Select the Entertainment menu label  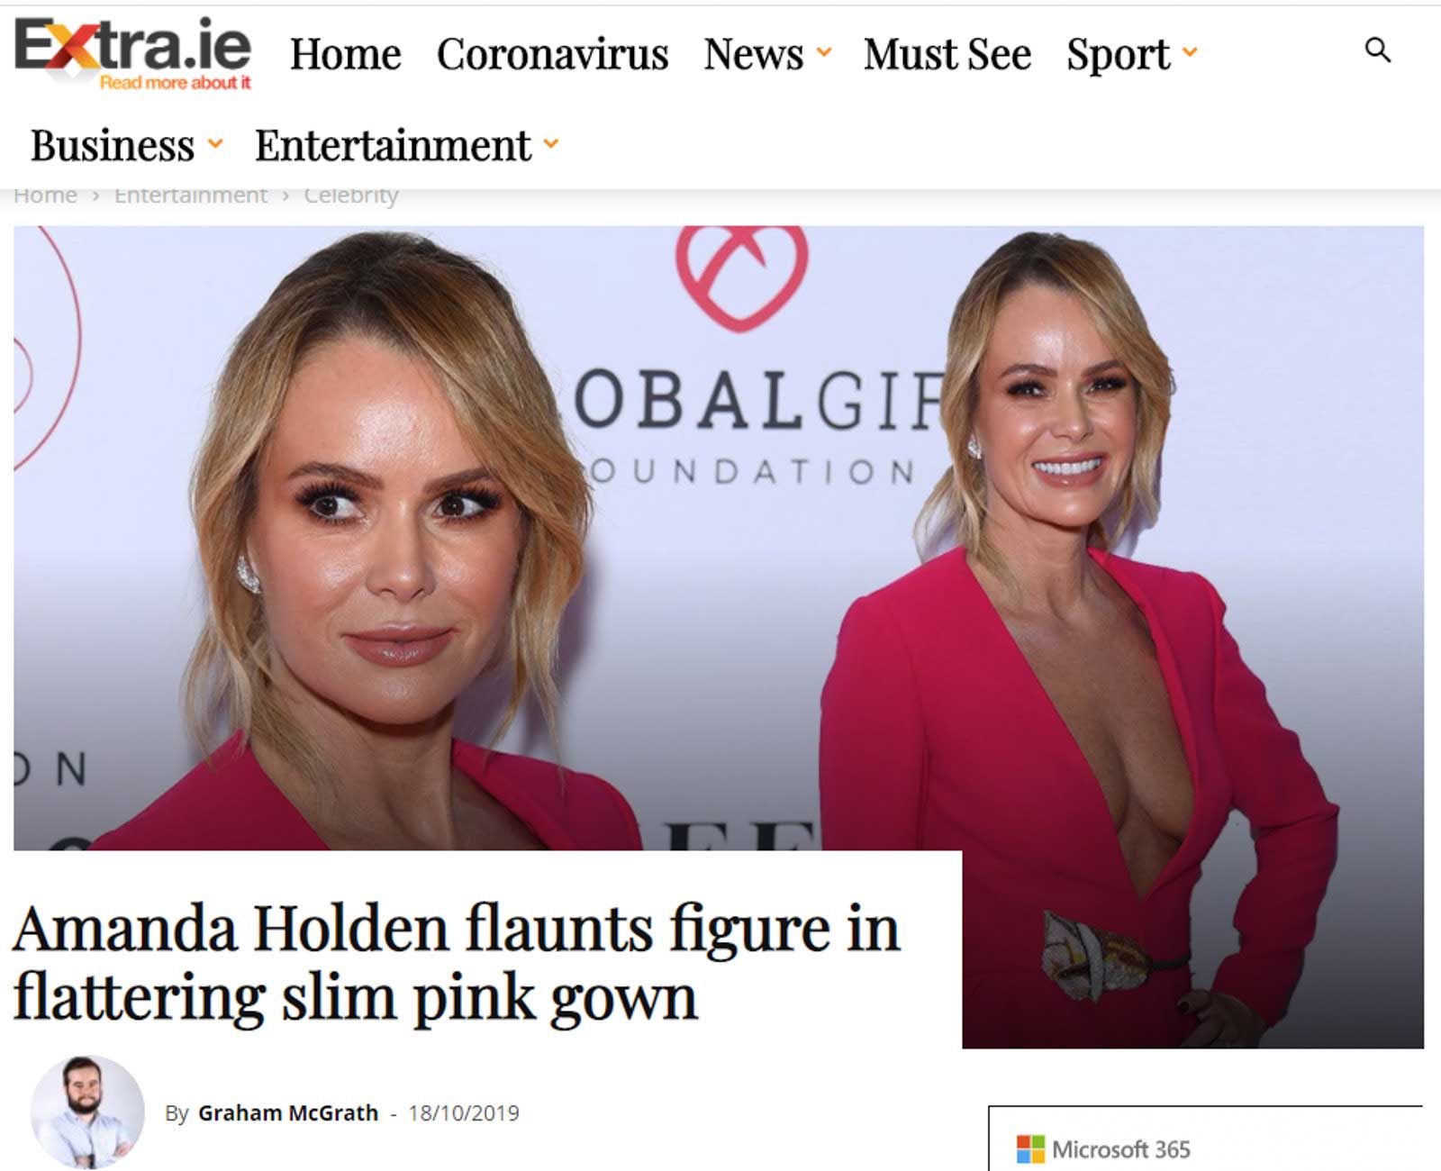394,145
